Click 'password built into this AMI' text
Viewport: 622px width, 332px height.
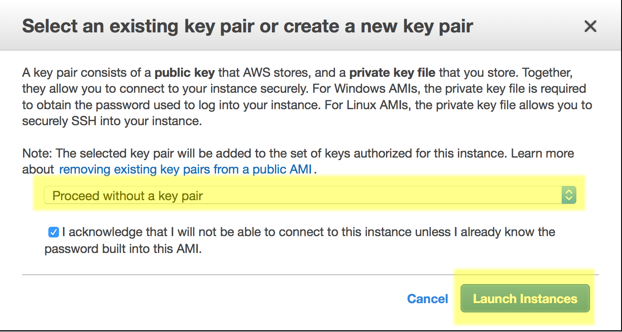(123, 249)
